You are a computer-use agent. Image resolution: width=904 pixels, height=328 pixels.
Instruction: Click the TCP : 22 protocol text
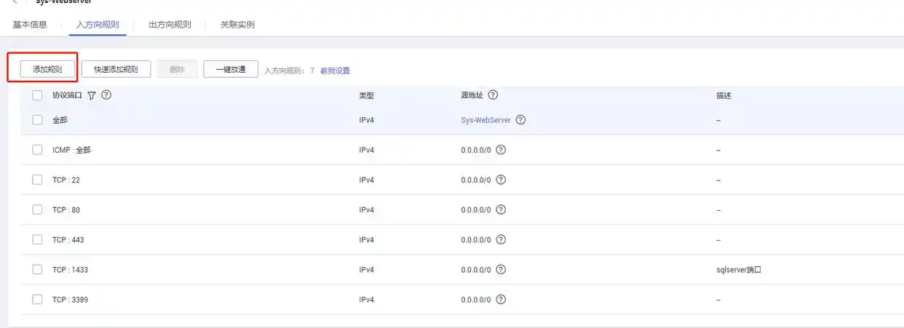click(66, 180)
